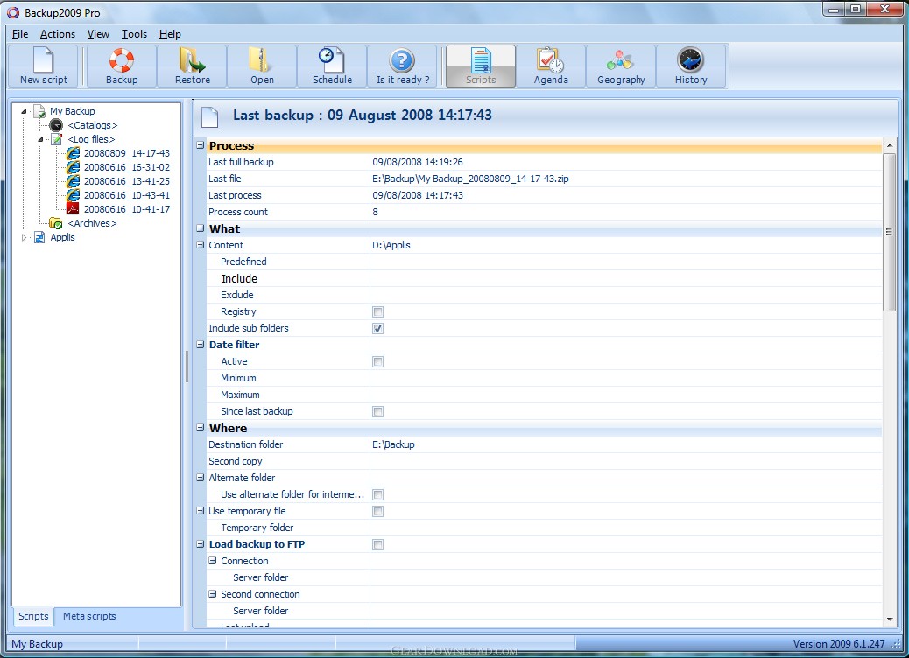
Task: Click the Process count value 8
Action: pos(375,212)
